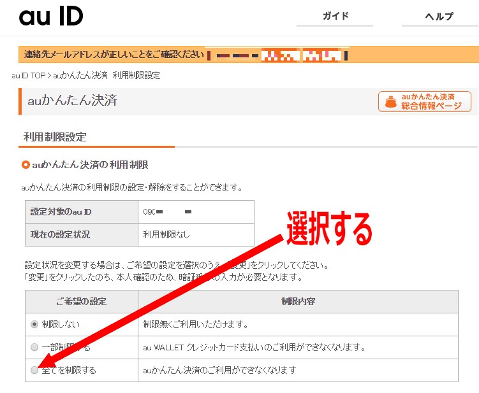
Task: Click the 制限無くご利用いただけます description
Action: click(196, 324)
